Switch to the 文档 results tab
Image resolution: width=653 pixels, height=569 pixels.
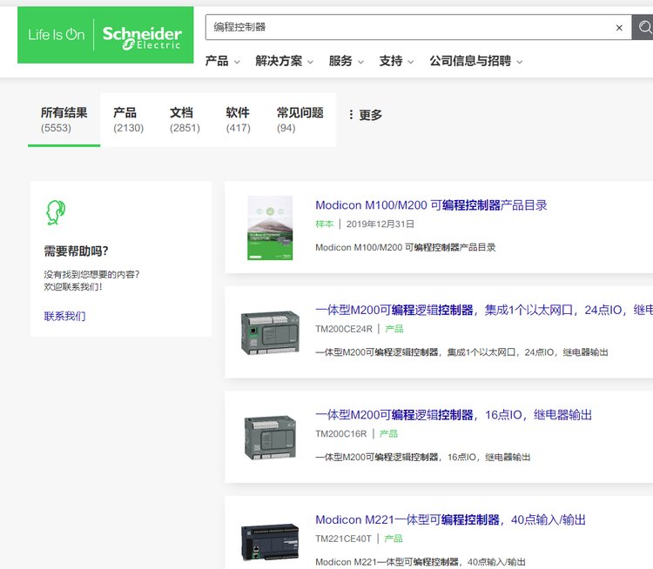pyautogui.click(x=184, y=119)
